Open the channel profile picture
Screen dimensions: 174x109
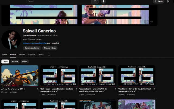[11, 40]
